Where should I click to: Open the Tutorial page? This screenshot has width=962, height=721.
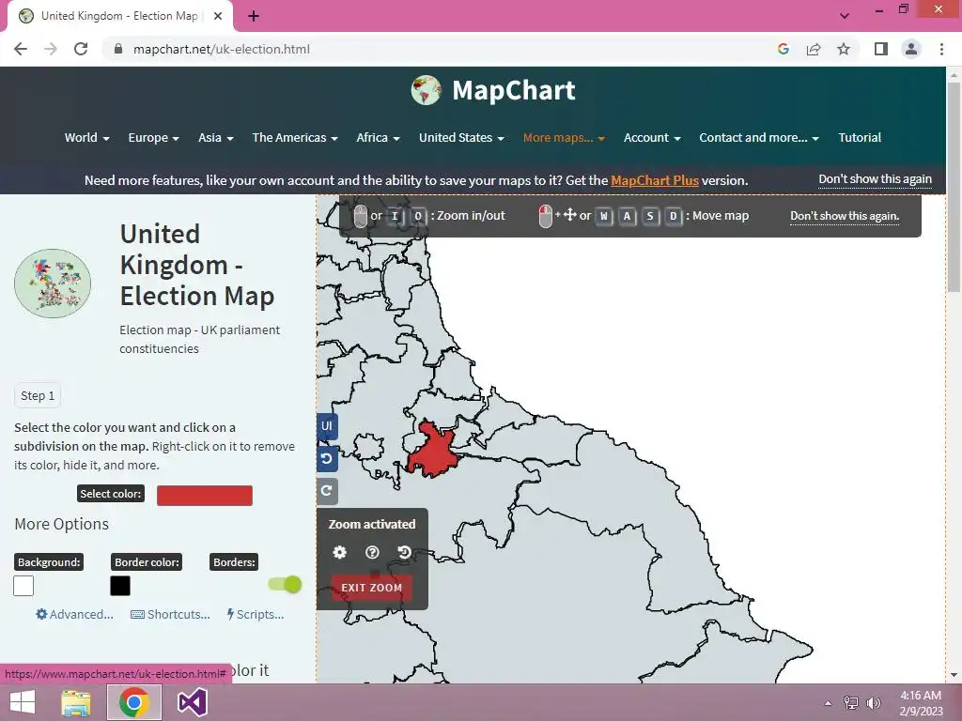pyautogui.click(x=860, y=137)
